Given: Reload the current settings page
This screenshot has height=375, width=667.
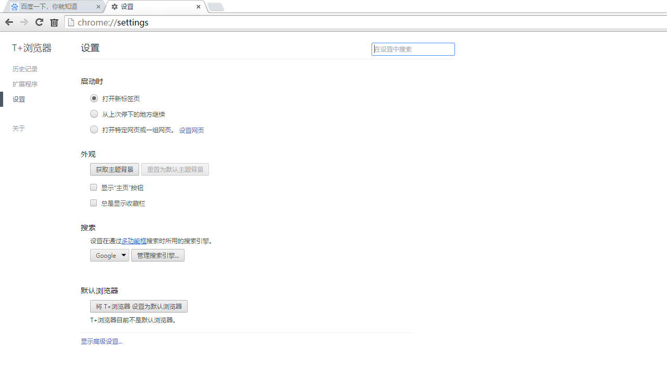Looking at the screenshot, I should (x=39, y=22).
